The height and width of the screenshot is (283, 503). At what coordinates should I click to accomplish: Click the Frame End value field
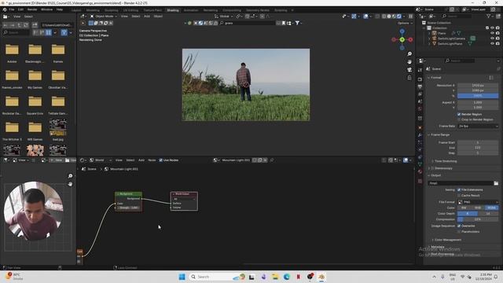[x=478, y=148]
